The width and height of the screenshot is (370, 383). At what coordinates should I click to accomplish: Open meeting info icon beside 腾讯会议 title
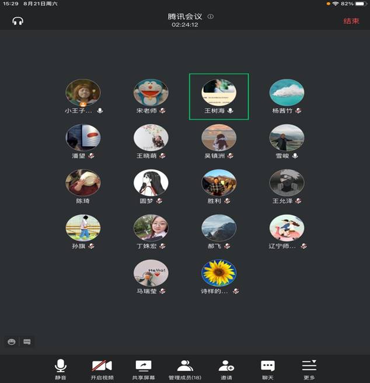click(x=211, y=16)
